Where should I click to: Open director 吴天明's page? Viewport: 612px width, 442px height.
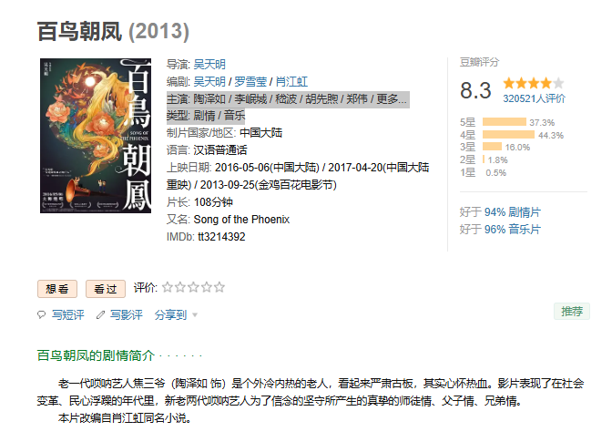pyautogui.click(x=209, y=64)
